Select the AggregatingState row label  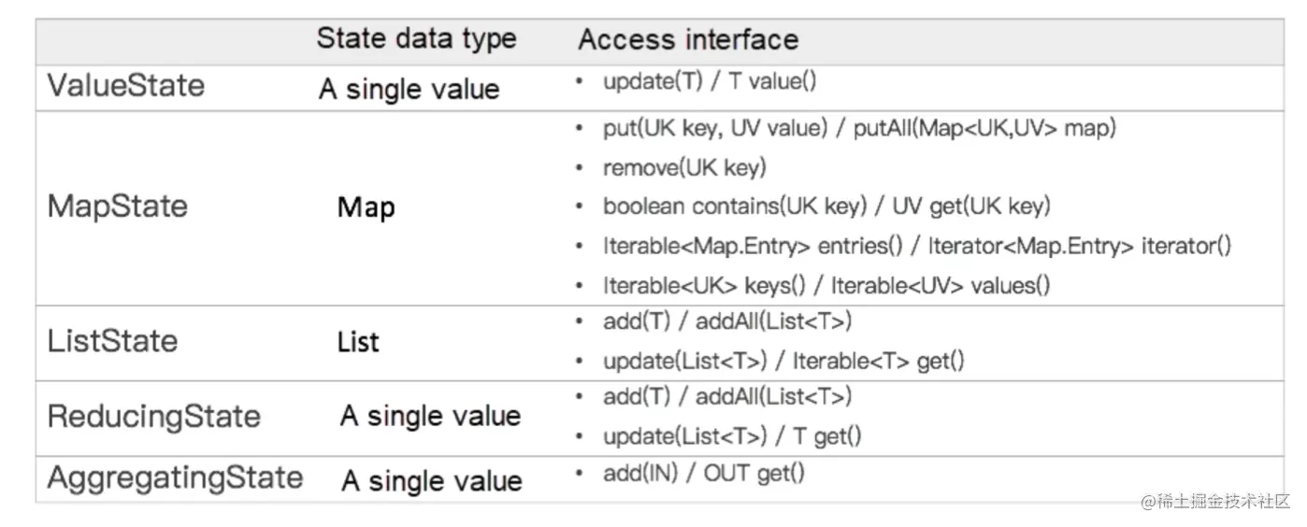(175, 477)
